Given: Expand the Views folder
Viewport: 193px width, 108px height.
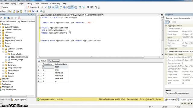Looking at the screenshot, I should coord(3,62).
